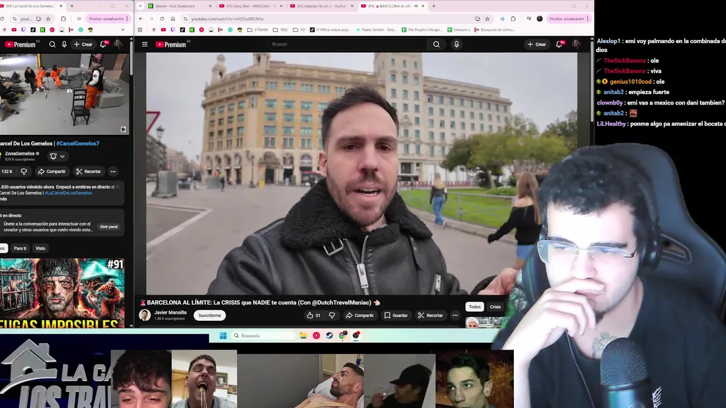Open more actions menu beside Recortar

pyautogui.click(x=455, y=315)
